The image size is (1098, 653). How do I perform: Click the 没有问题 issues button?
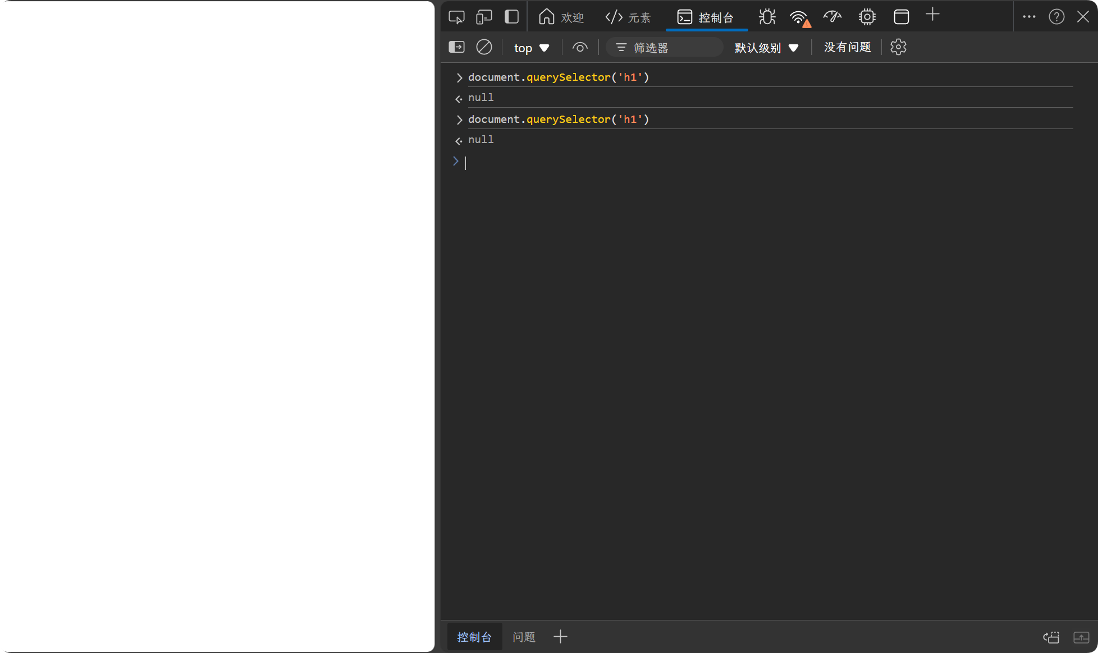click(x=847, y=47)
